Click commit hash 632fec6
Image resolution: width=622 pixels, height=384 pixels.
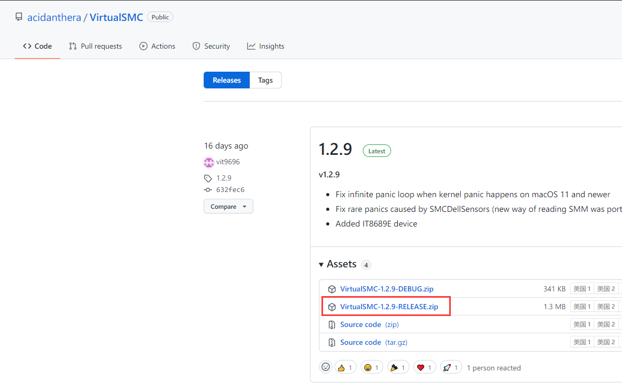[x=230, y=190]
